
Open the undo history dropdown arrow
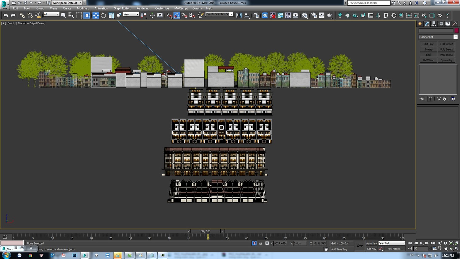click(35, 3)
